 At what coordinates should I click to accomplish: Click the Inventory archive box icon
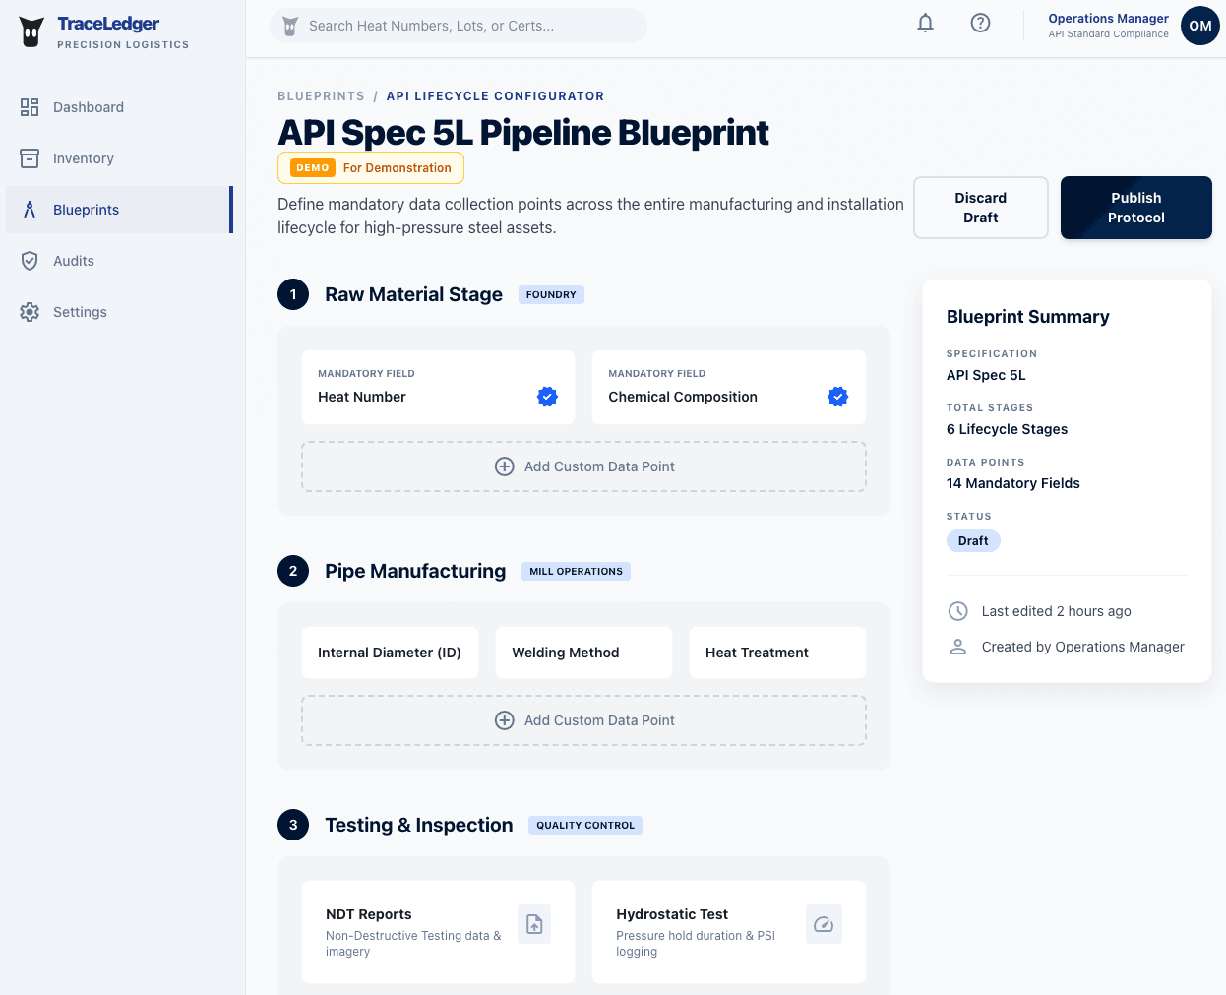point(30,158)
